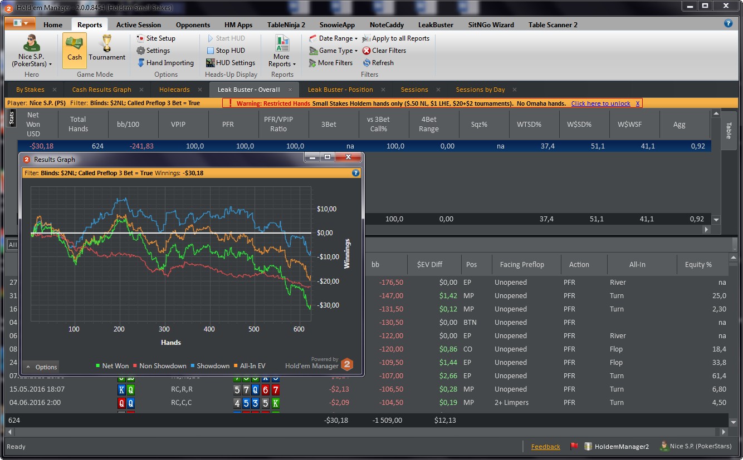Image resolution: width=743 pixels, height=460 pixels.
Task: Switch to Home ribbon tab
Action: tap(53, 25)
